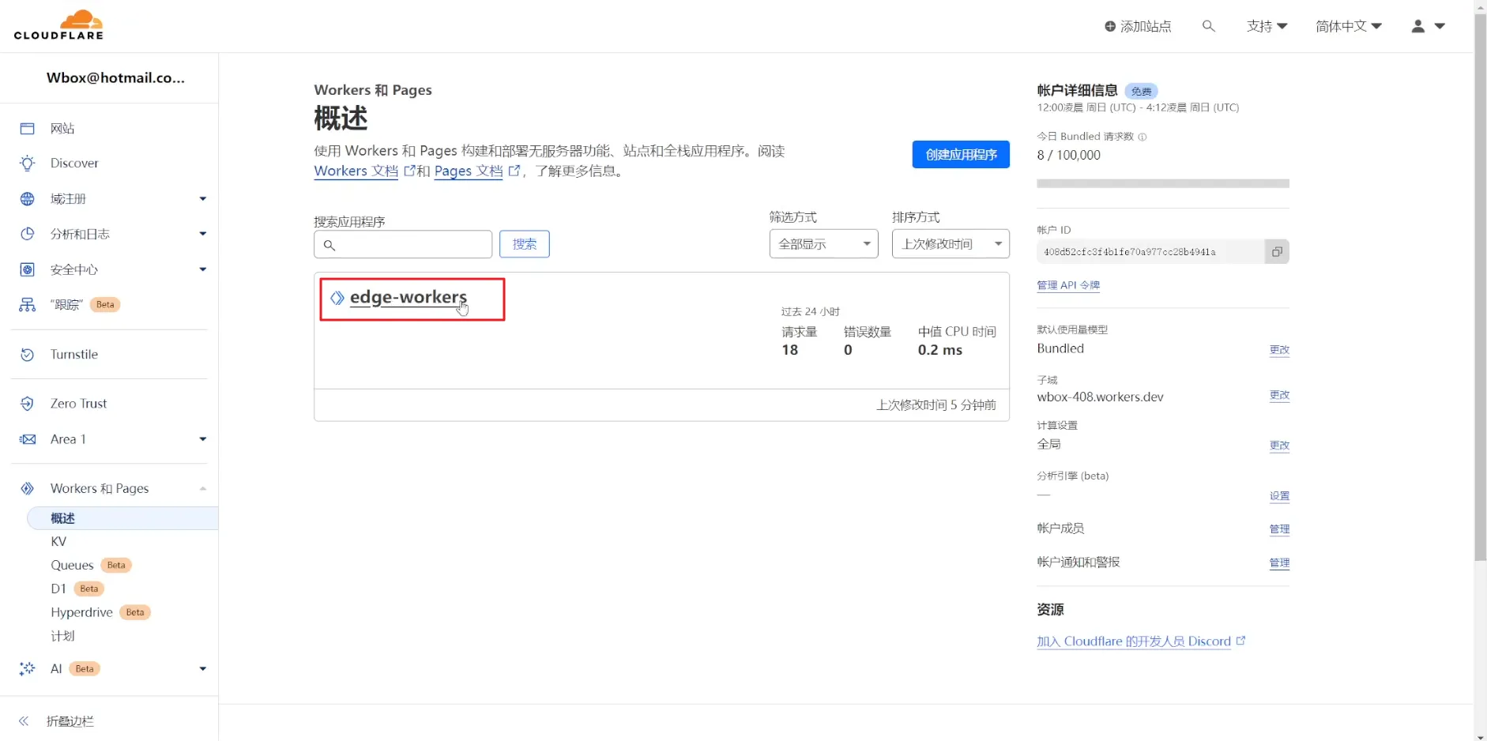Open the 支持 support dropdown
Viewport: 1487px width, 741px height.
[x=1267, y=27]
